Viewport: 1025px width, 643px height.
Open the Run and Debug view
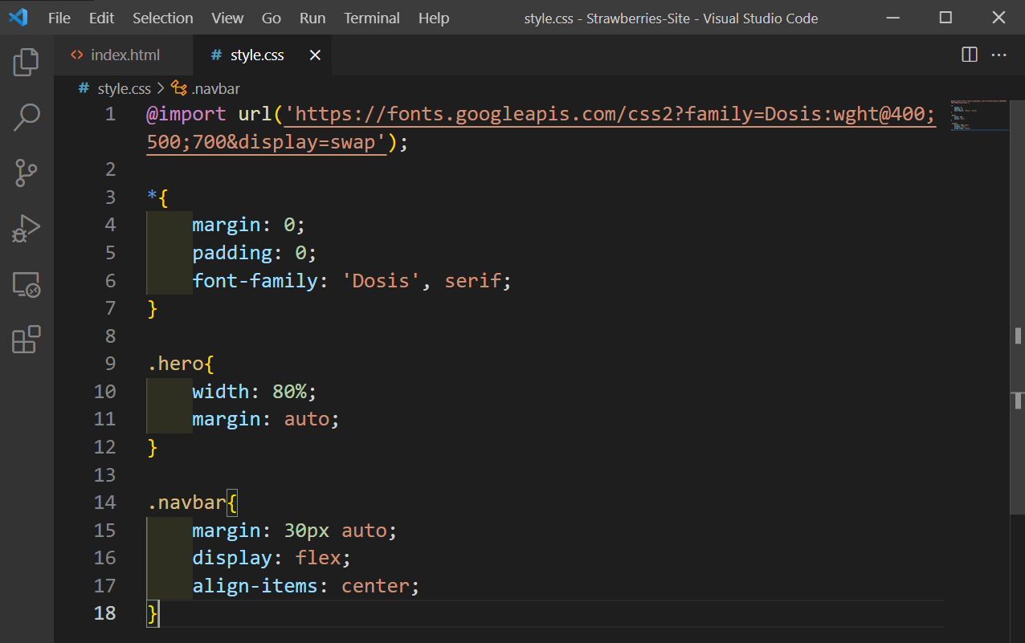27,229
